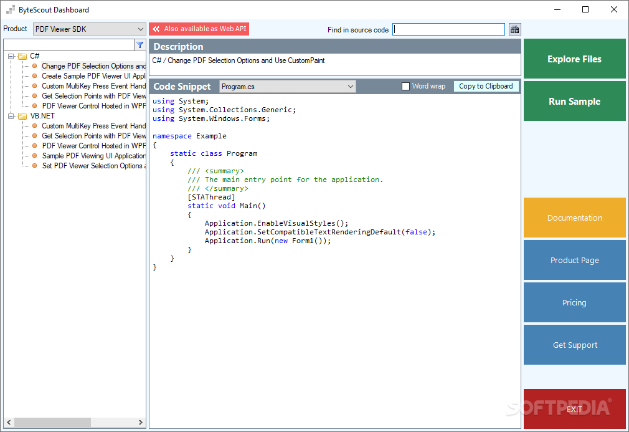Click the tree scrollbar left arrow
Image resolution: width=629 pixels, height=432 pixels.
click(9, 423)
